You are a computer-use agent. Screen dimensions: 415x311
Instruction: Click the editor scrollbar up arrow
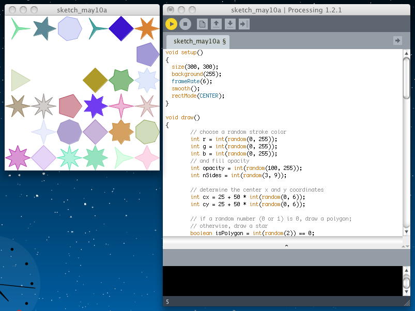coord(407,54)
